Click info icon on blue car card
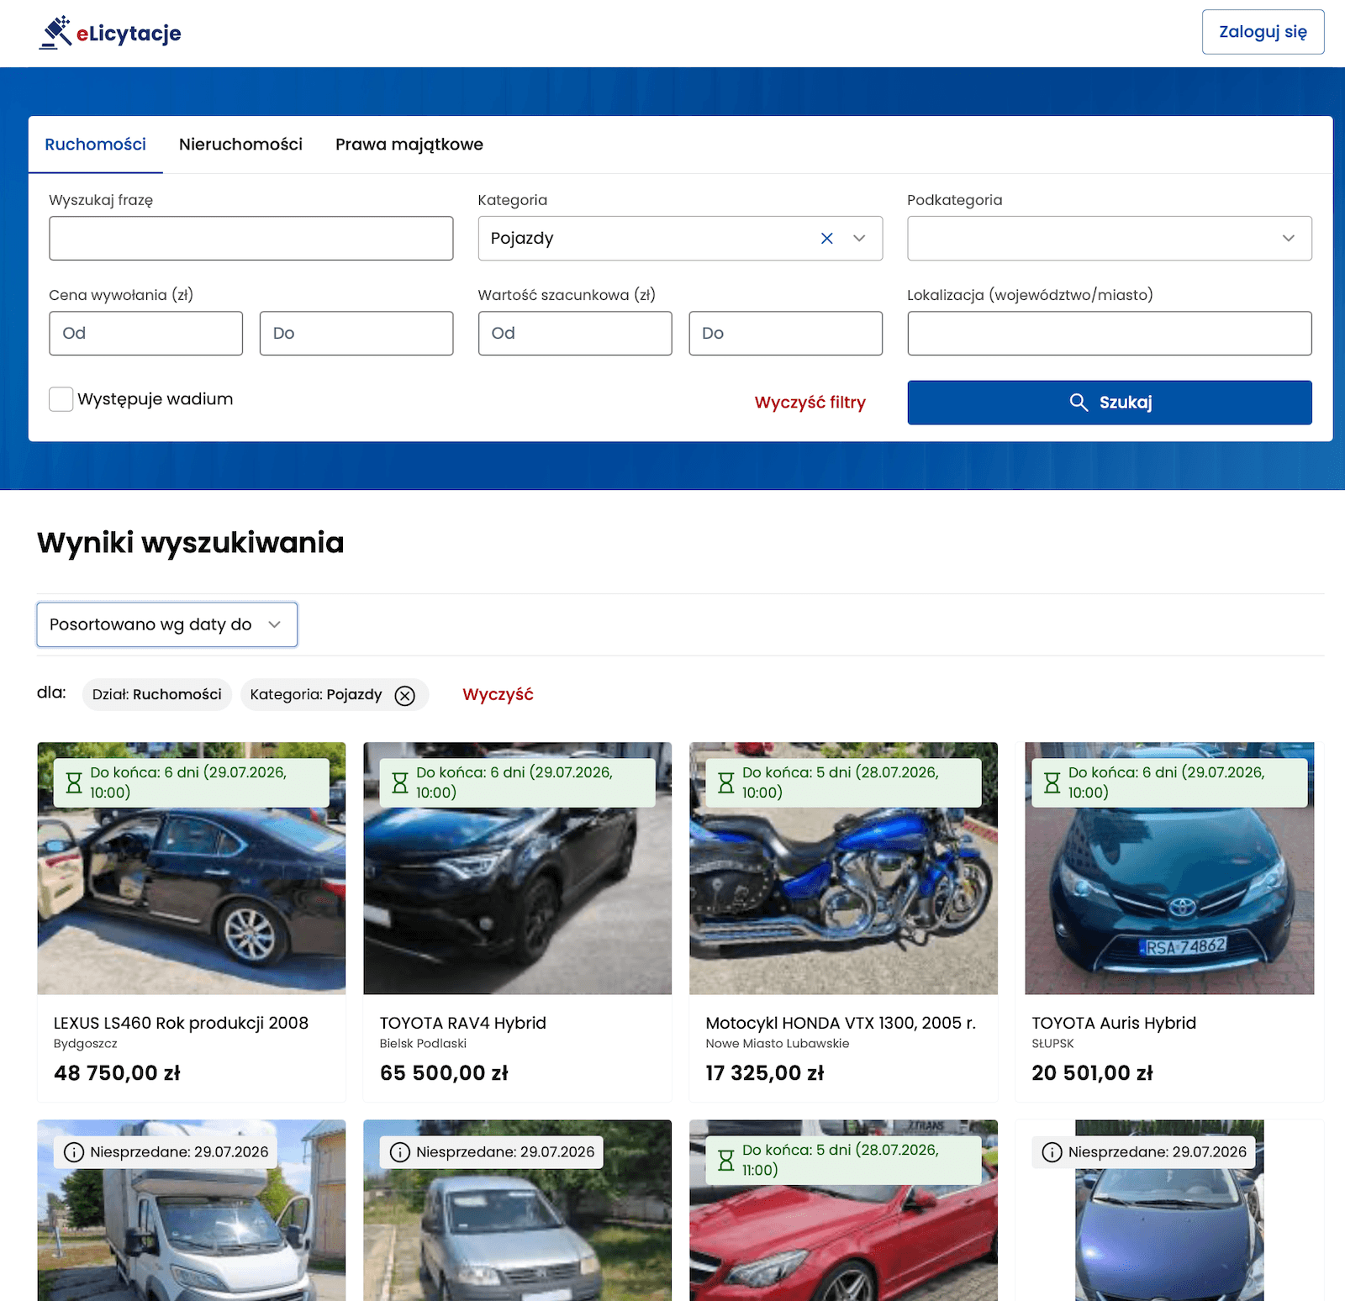This screenshot has height=1301, width=1345. point(1052,1152)
